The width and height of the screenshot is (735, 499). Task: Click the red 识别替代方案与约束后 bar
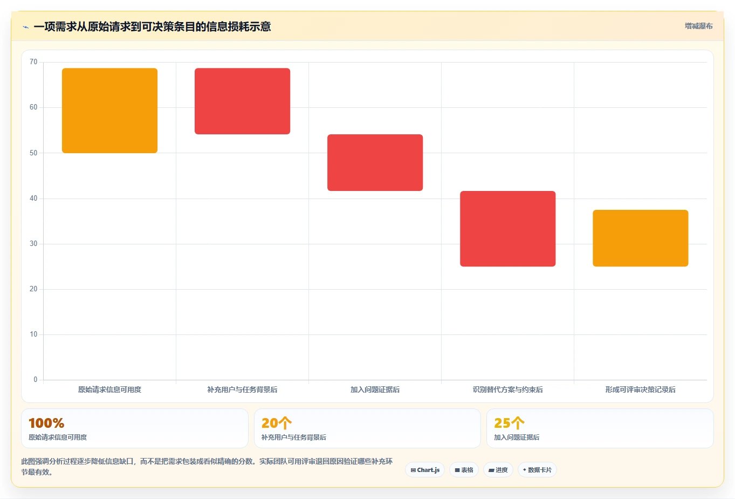pos(507,229)
